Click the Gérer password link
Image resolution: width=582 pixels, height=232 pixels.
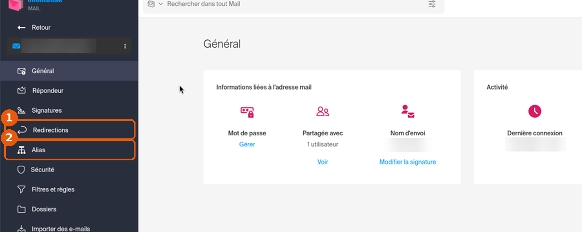pos(247,145)
